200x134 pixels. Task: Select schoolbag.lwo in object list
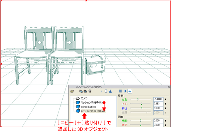pos(88,107)
